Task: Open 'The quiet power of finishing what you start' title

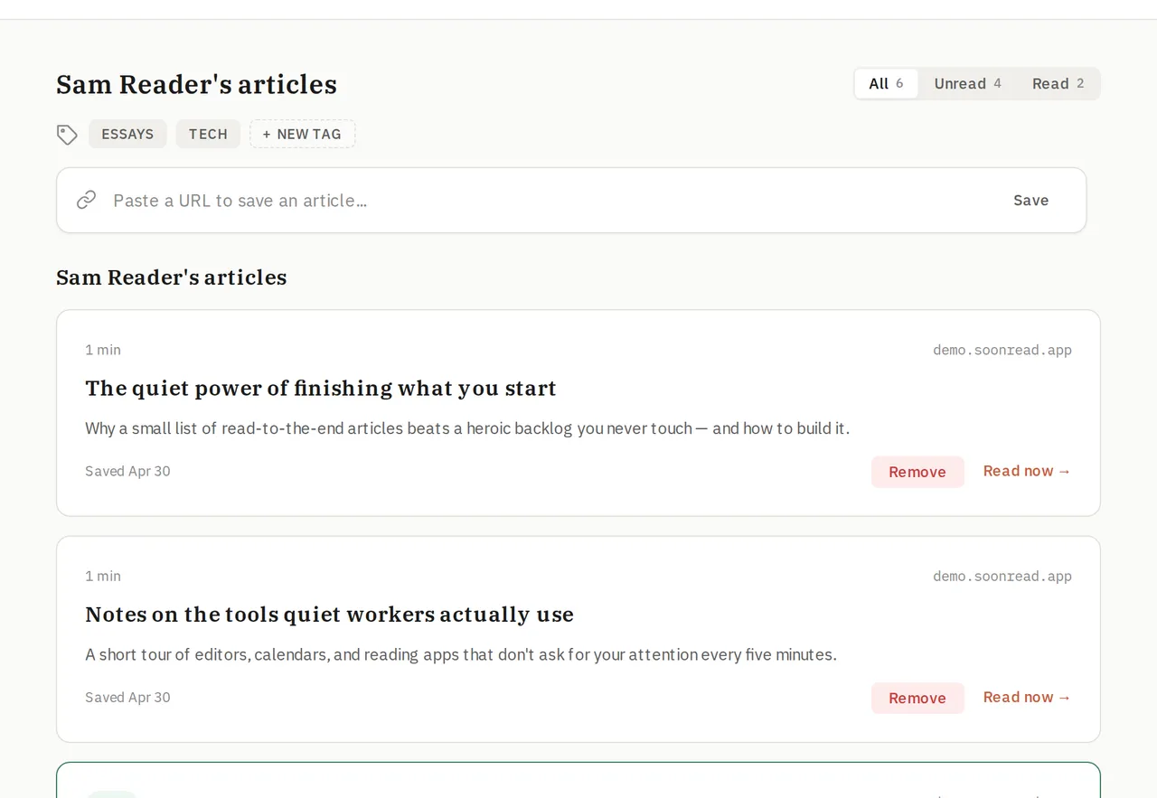Action: click(x=321, y=389)
